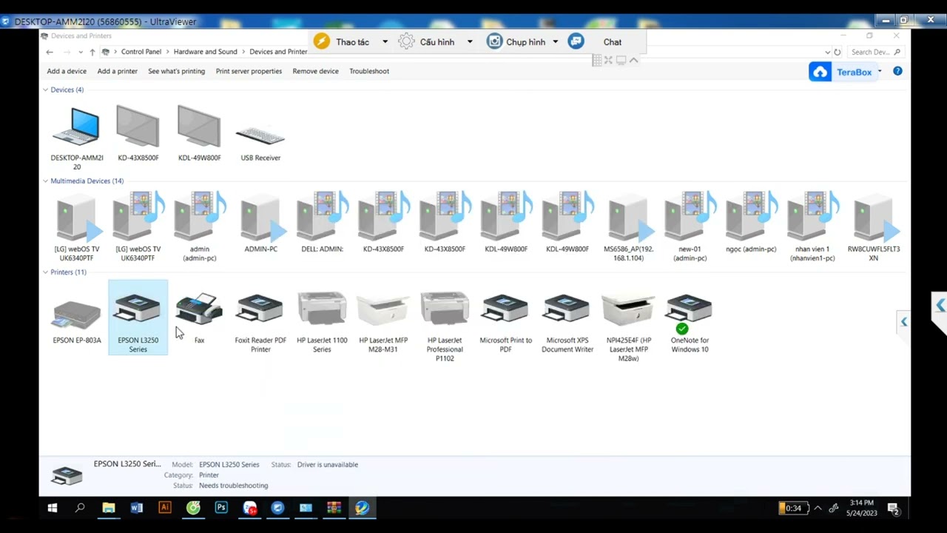
Task: Open Print server properties
Action: tap(249, 71)
